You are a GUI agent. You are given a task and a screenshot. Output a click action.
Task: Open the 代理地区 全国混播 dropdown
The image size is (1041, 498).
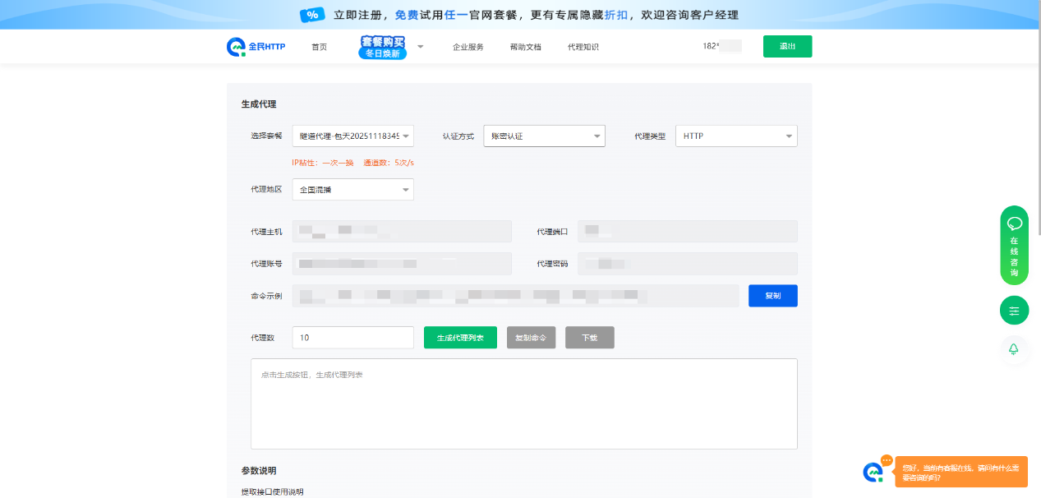pyautogui.click(x=352, y=190)
